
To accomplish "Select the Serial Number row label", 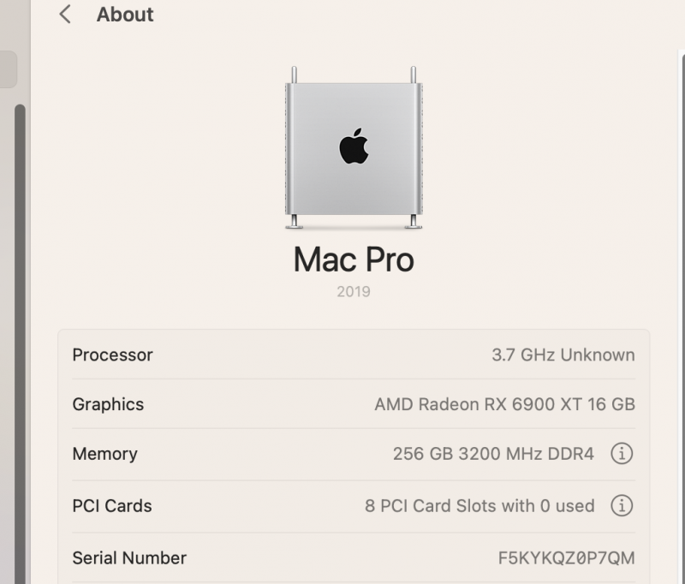I will [129, 558].
